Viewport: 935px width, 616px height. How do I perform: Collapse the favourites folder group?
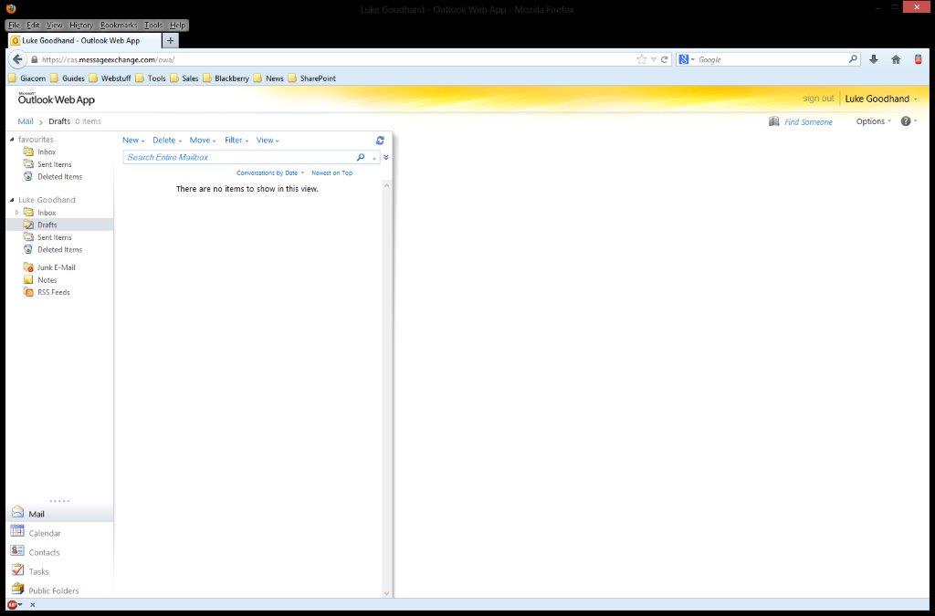point(12,140)
